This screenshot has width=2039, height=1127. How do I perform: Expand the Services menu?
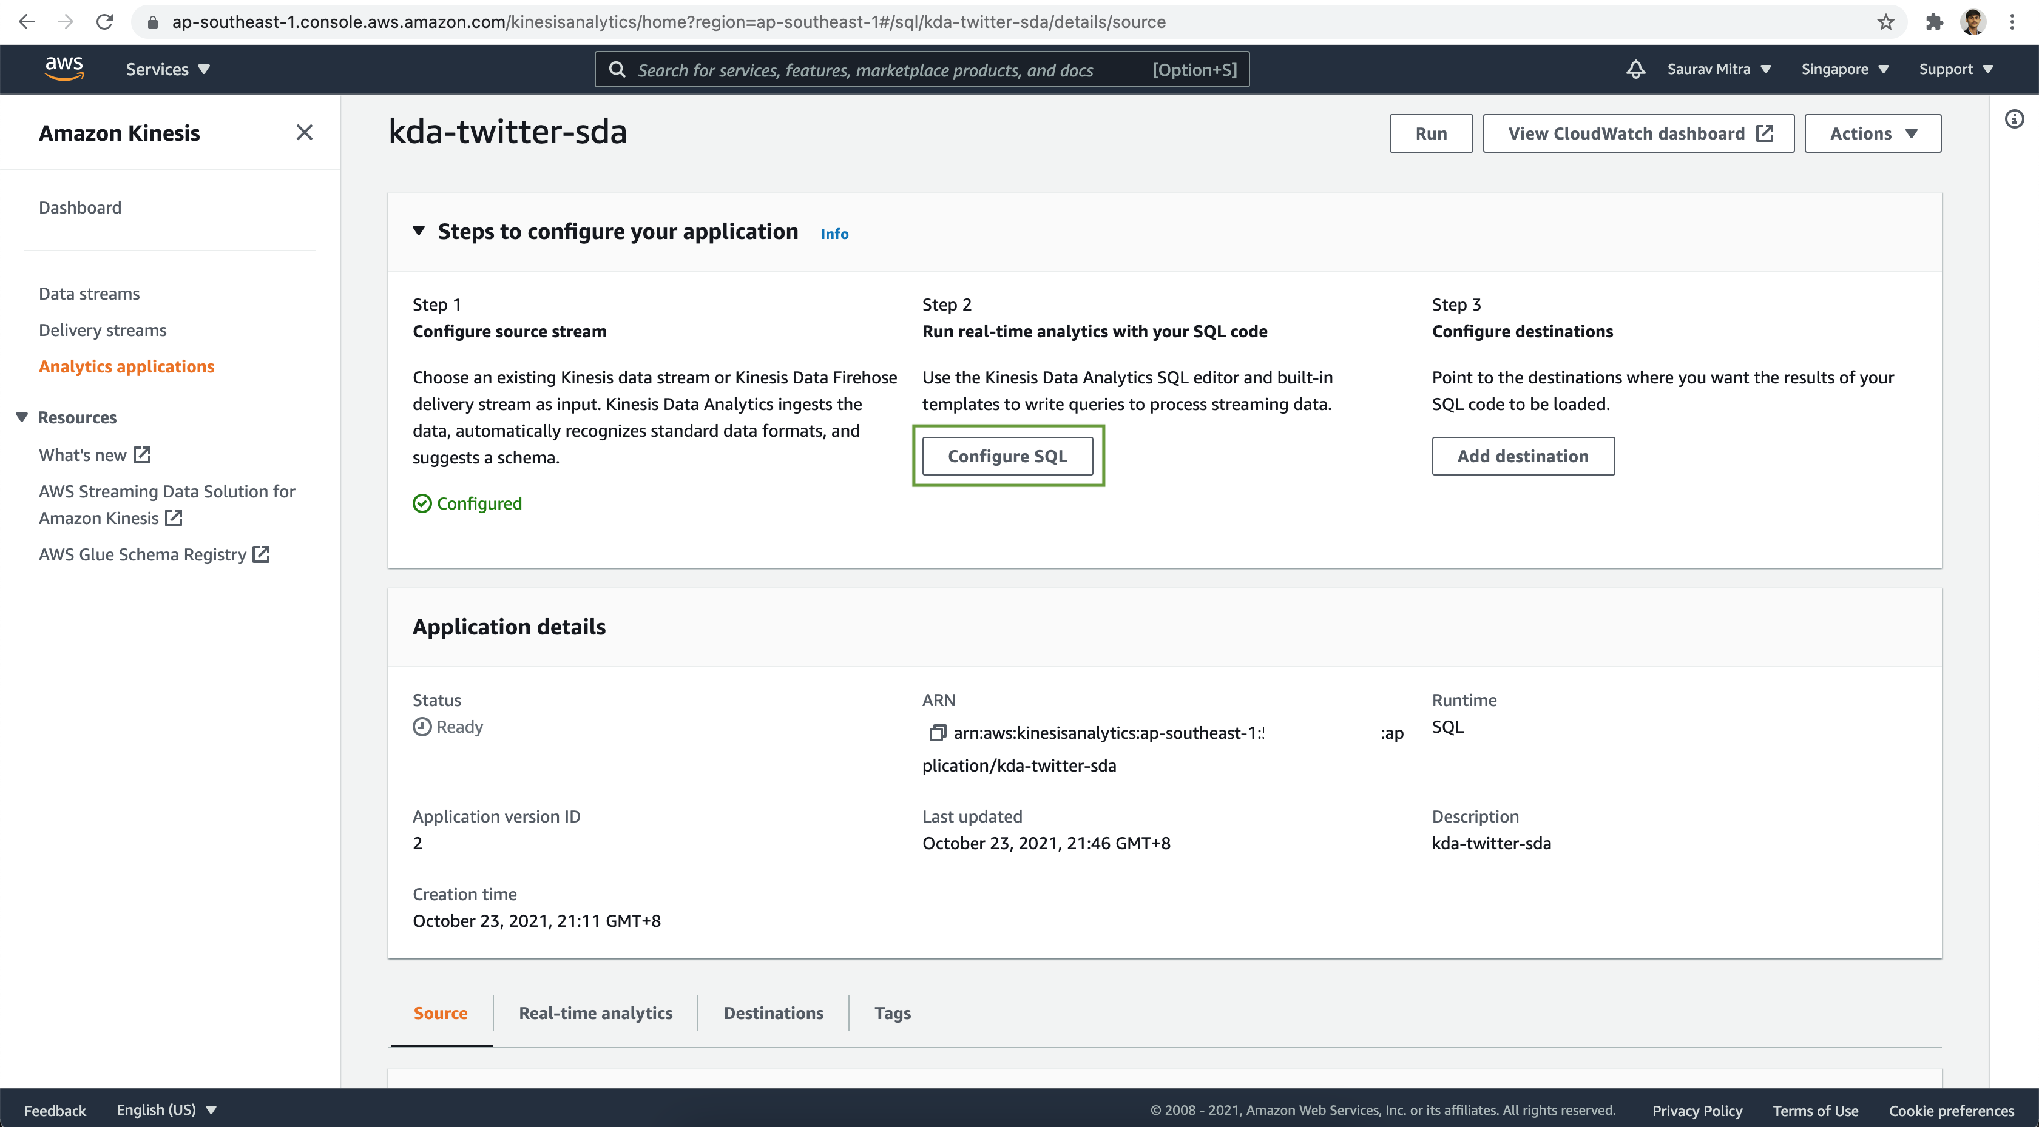coord(168,70)
